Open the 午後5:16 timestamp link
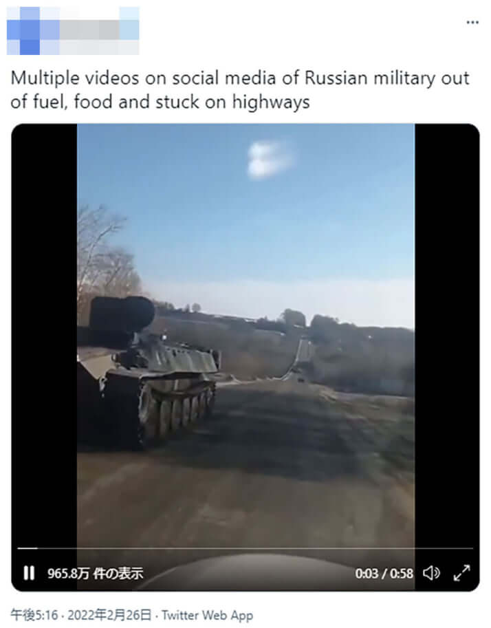 (34, 615)
